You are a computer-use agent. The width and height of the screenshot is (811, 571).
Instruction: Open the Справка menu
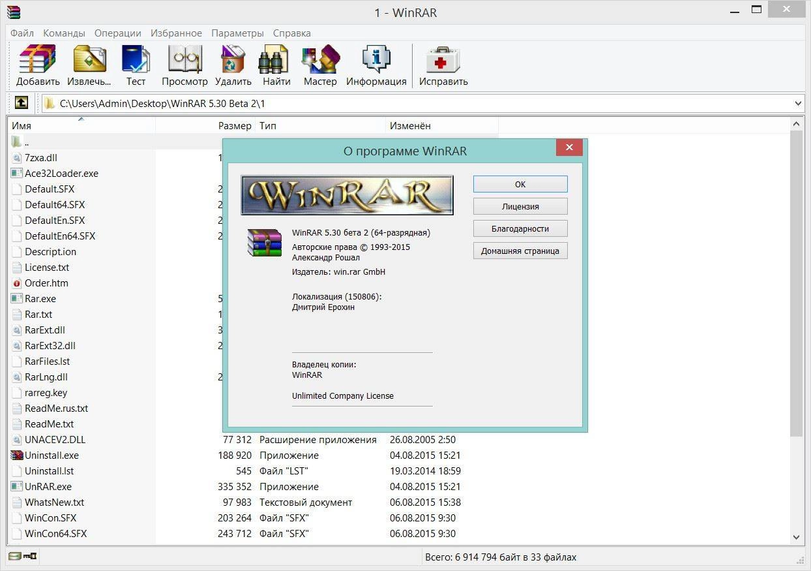tap(291, 33)
